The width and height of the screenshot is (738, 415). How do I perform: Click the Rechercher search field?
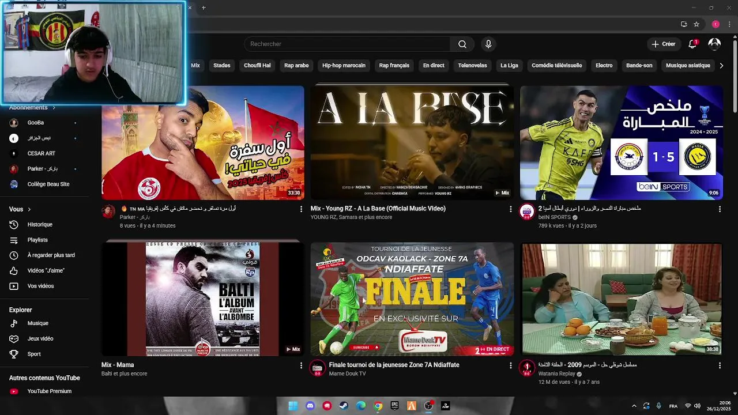[x=348, y=44]
